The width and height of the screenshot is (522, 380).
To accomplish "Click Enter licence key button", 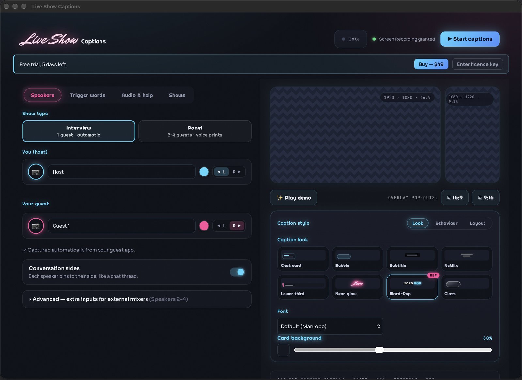I will click(x=477, y=64).
